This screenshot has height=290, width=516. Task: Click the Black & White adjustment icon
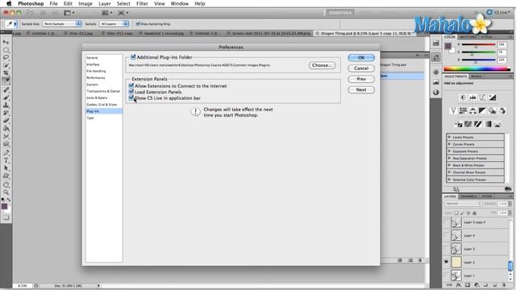coord(482,111)
